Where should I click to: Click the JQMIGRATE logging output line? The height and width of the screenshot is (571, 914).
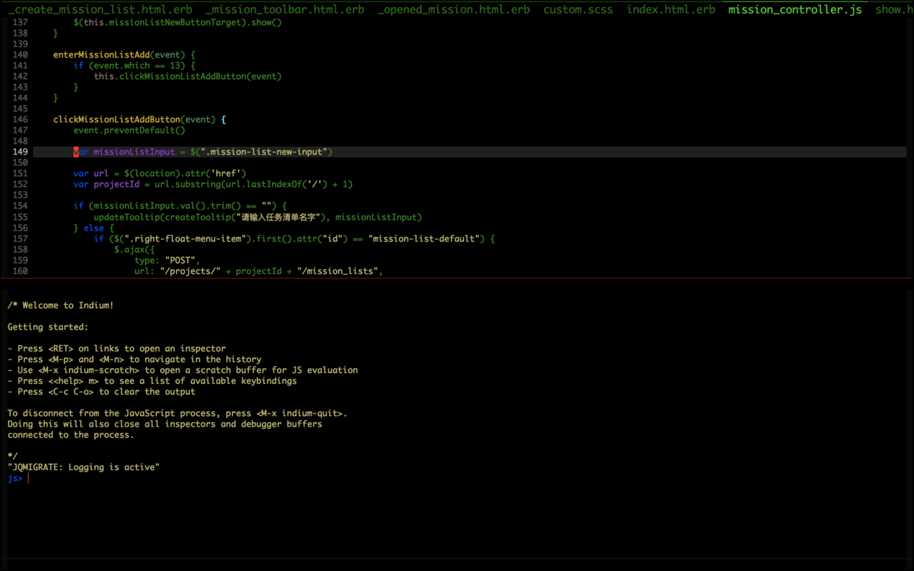click(x=83, y=466)
